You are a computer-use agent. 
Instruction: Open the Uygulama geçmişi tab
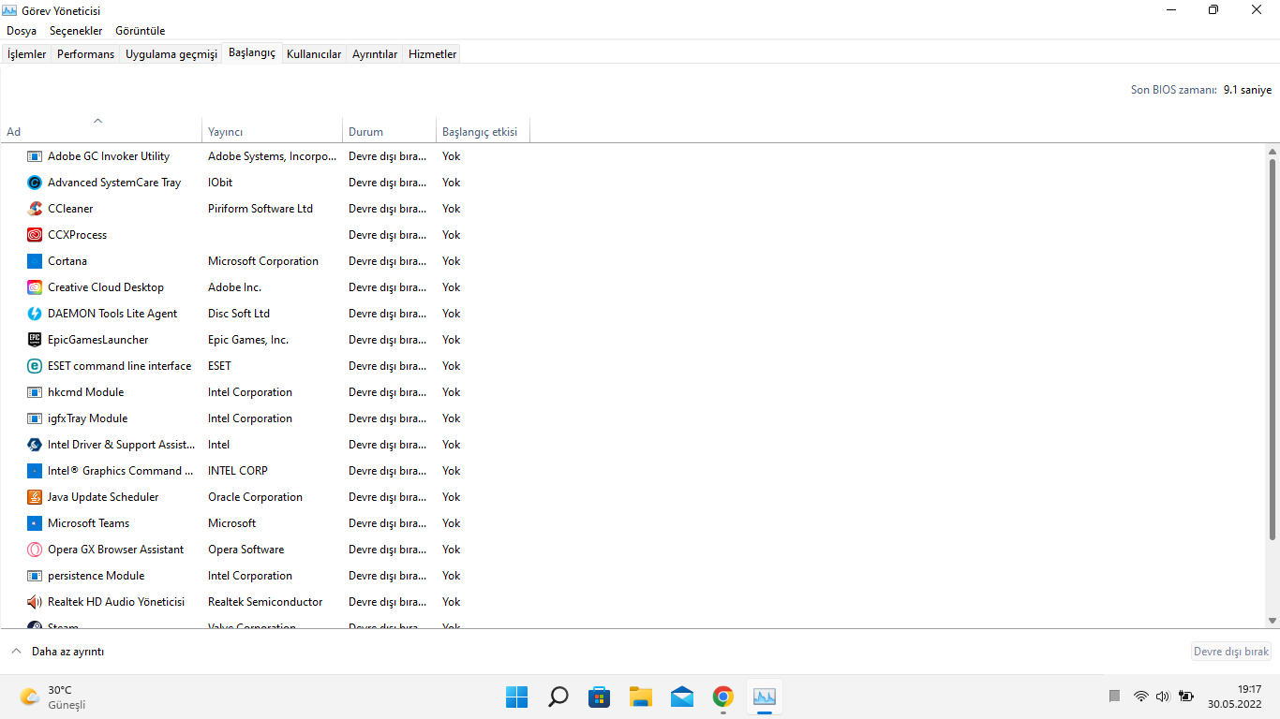pos(171,54)
